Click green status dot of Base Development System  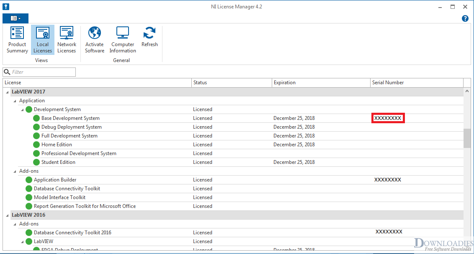click(x=36, y=118)
